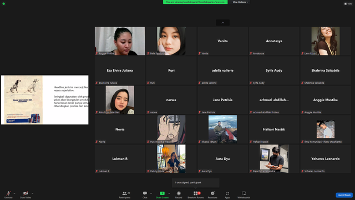Select the achmad abdillah firdaus tile

coord(274,100)
